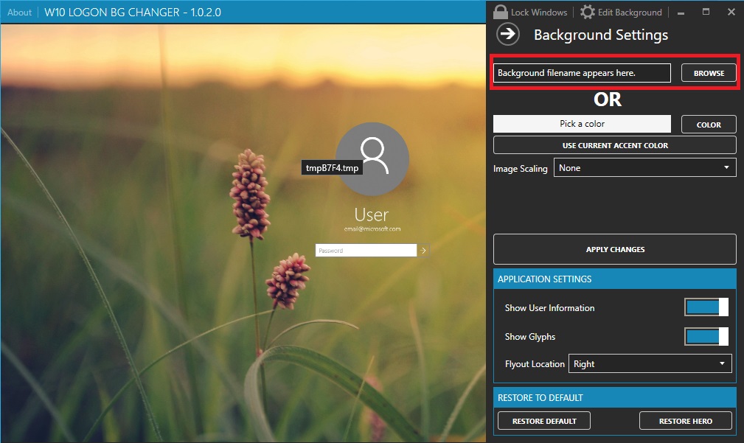
Task: Click the Lock Windows padlock icon
Action: point(500,12)
